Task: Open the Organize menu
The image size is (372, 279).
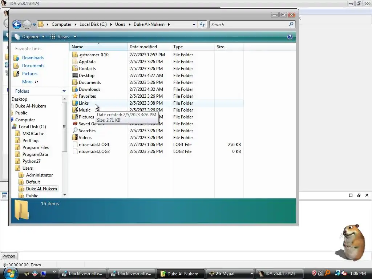Action: coord(30,37)
